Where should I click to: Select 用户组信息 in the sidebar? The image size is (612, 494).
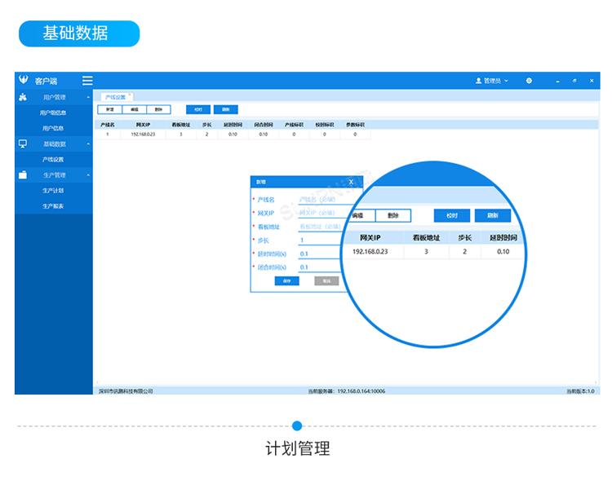tap(53, 112)
